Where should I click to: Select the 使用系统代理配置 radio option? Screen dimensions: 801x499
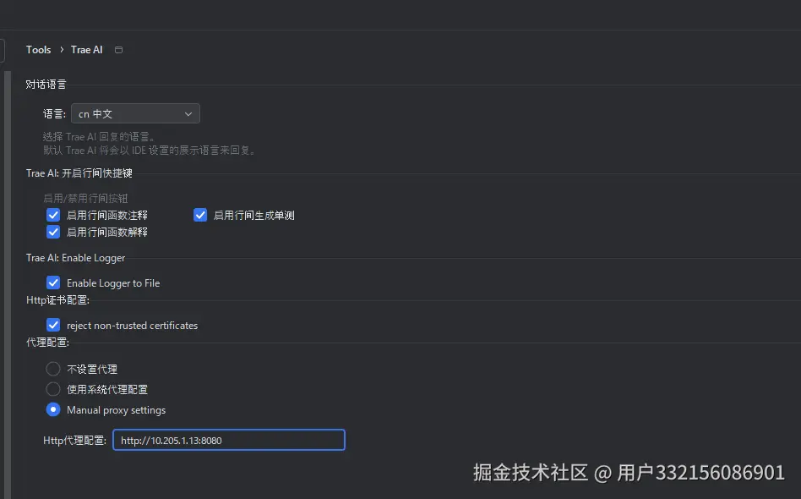[x=52, y=389]
